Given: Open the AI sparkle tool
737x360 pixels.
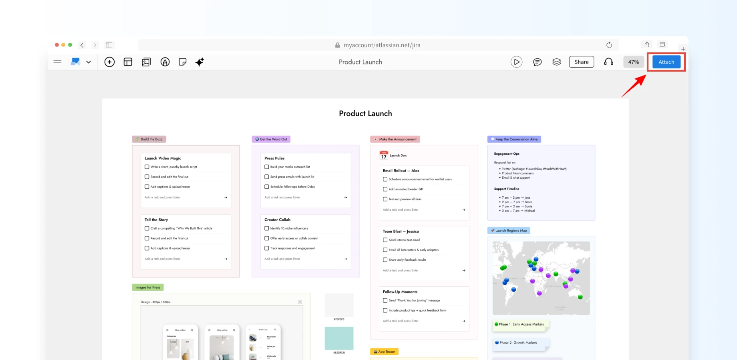Looking at the screenshot, I should [199, 62].
